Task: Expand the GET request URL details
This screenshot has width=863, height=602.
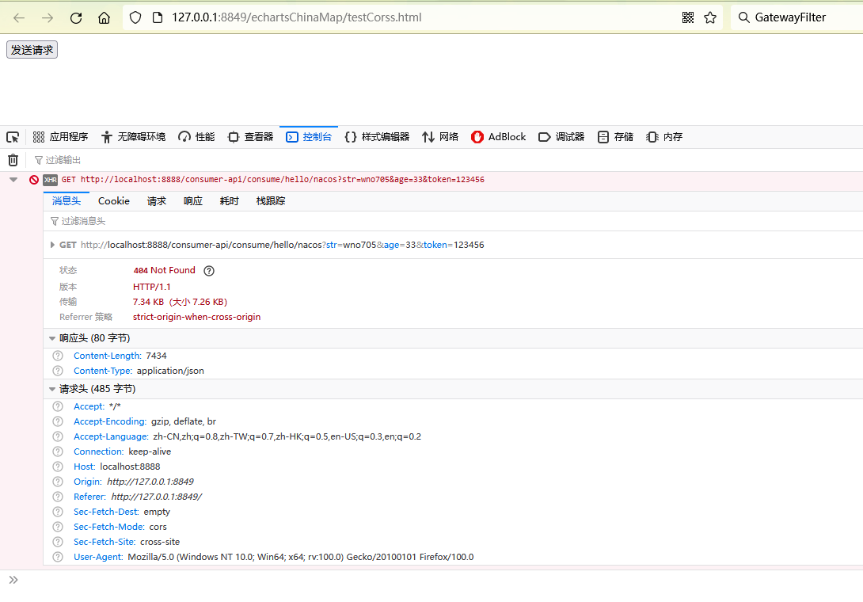Action: click(x=53, y=246)
